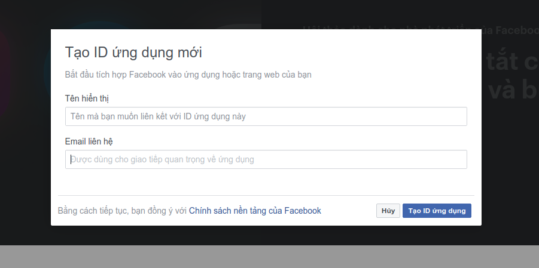This screenshot has height=268, width=539.
Task: Click the Tên hiển thị label
Action: pos(87,98)
